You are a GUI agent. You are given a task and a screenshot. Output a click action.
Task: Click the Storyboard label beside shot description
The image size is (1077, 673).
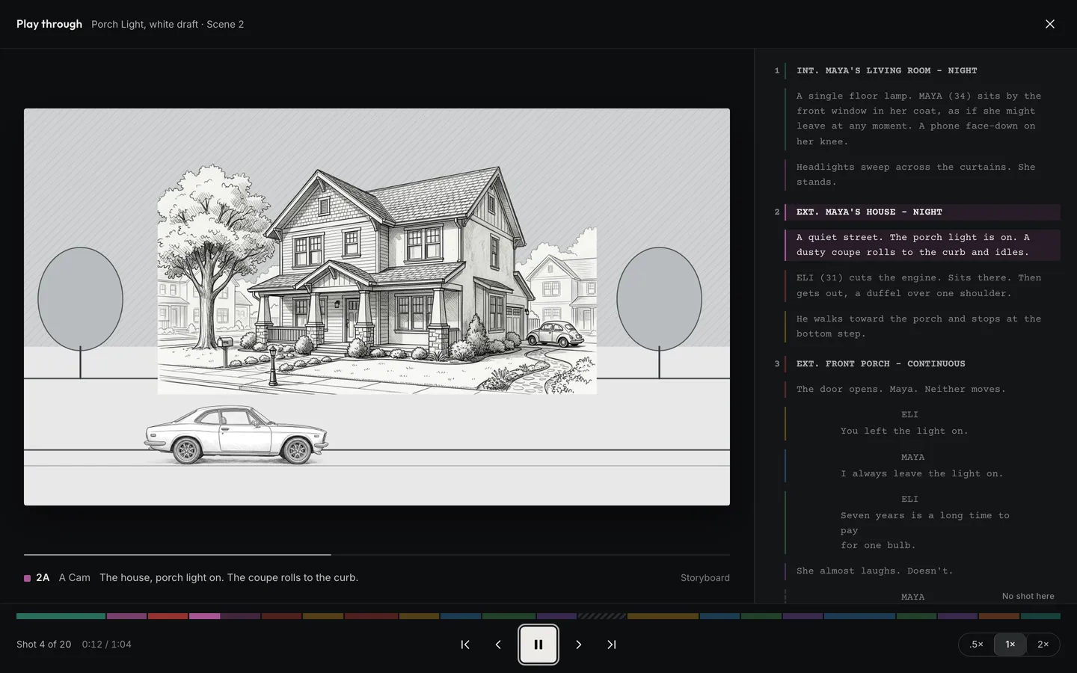(x=705, y=578)
